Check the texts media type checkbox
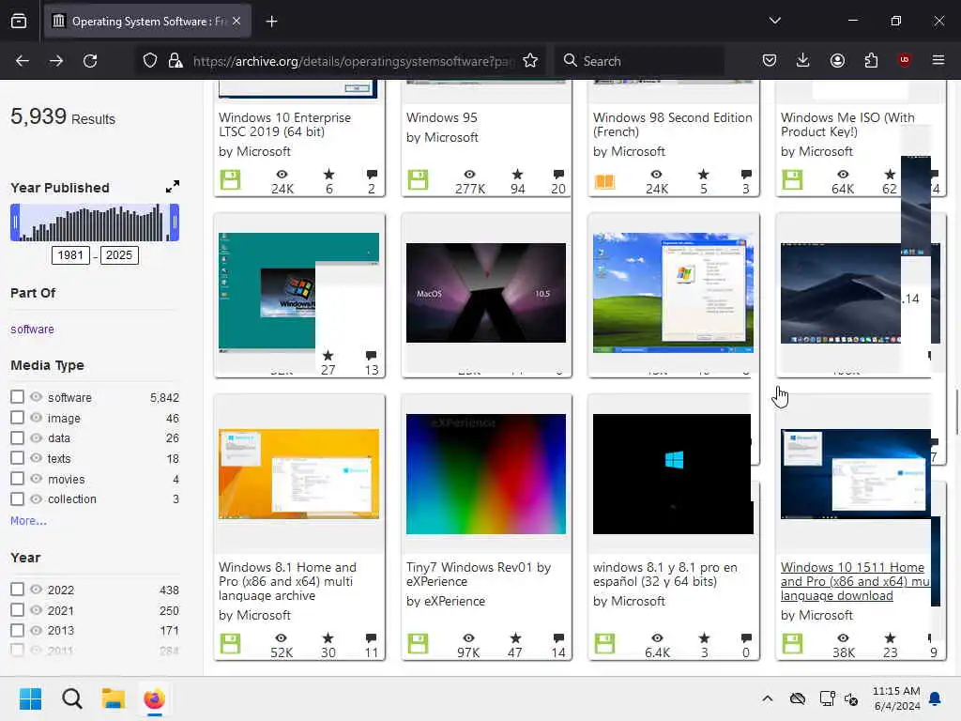 [x=17, y=458]
